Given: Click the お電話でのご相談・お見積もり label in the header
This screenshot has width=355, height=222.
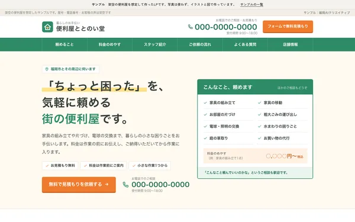Looking at the screenshot, I should [x=236, y=20].
